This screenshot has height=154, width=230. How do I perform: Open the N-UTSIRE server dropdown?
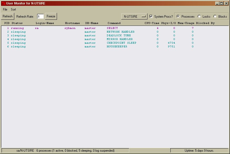click(x=134, y=16)
